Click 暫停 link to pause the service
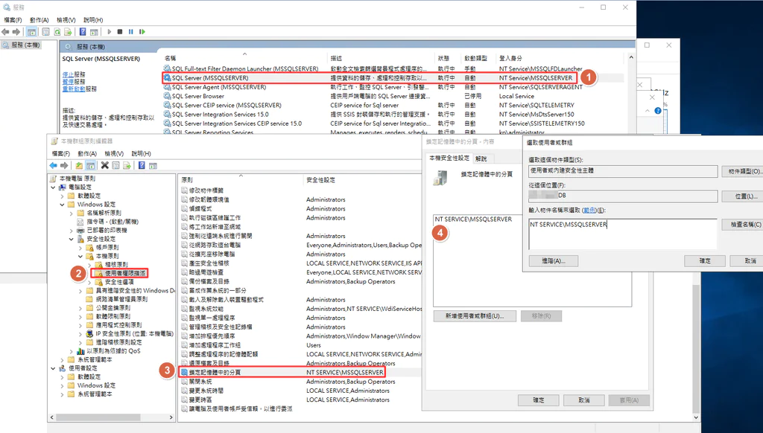Viewport: 763px width, 433px height. 68,82
